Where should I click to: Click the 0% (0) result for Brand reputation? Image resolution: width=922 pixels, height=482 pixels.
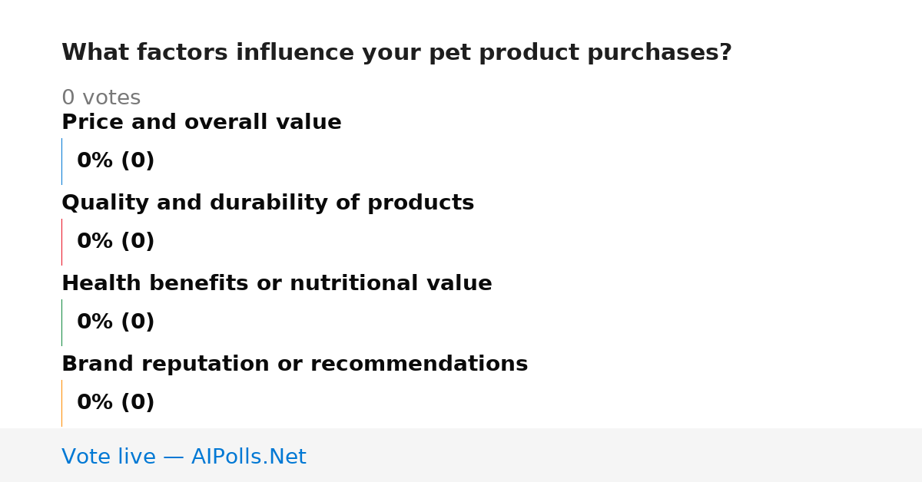[x=115, y=403]
